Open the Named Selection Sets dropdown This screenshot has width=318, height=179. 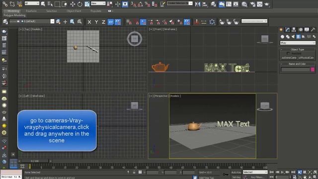coord(180,3)
